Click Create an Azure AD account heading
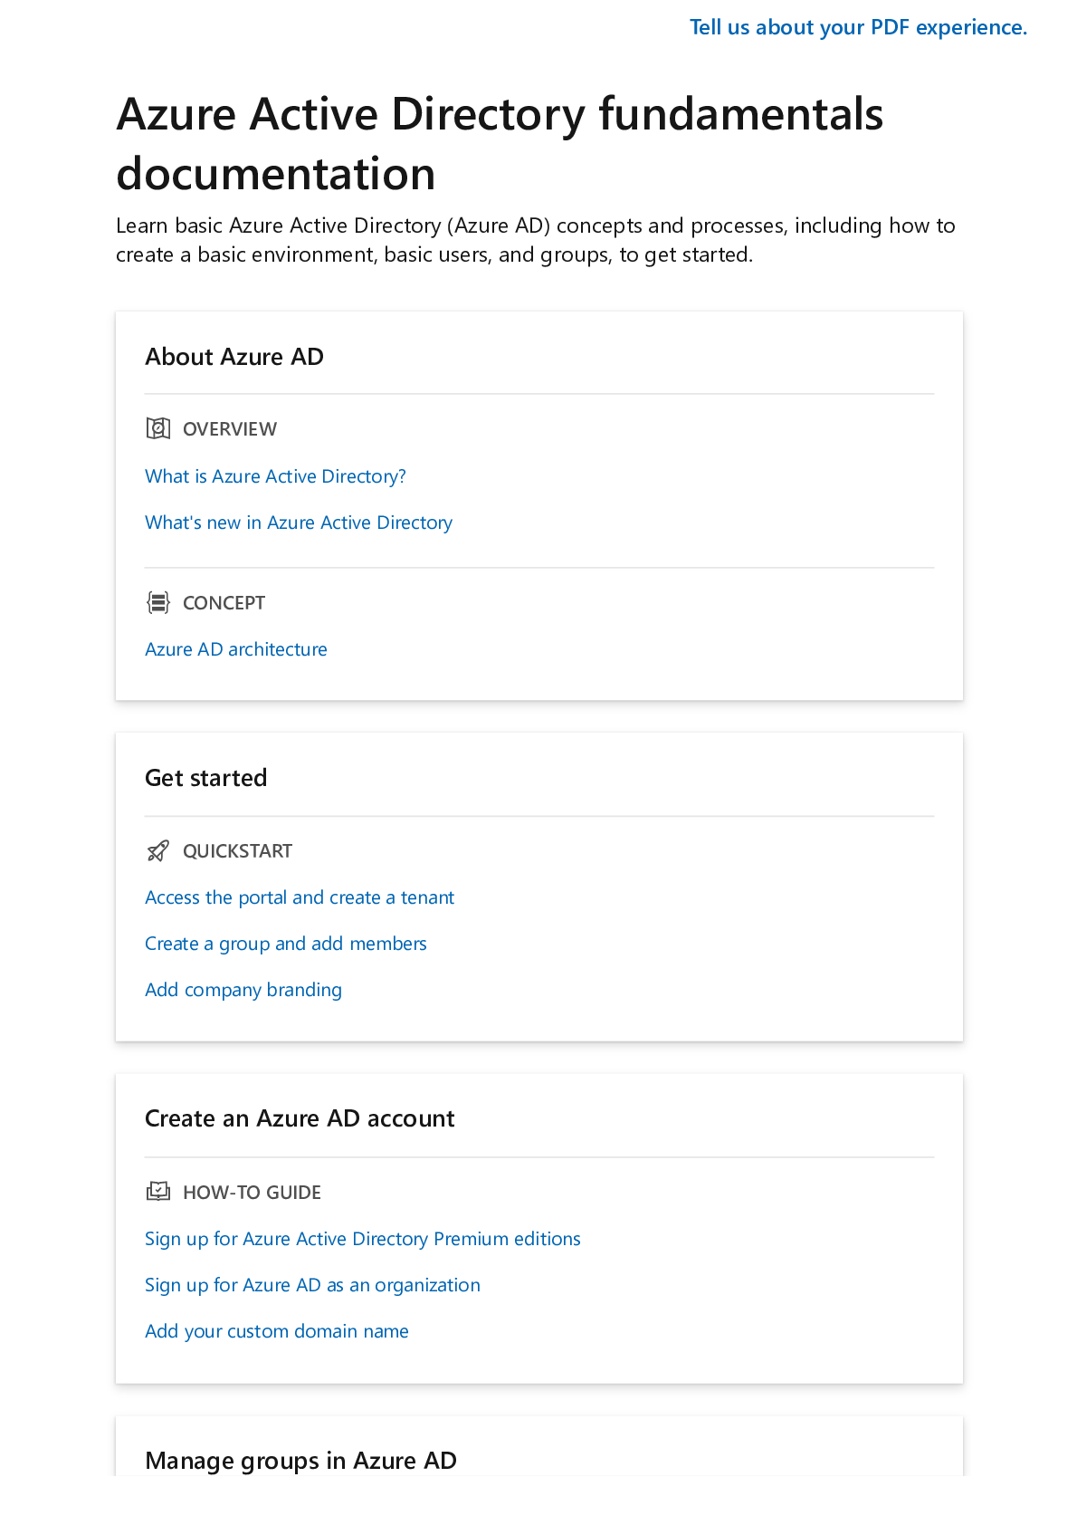1077x1525 pixels. click(x=300, y=1118)
